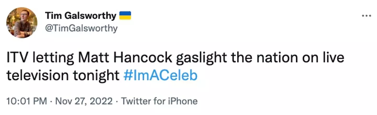The height and width of the screenshot is (115, 377).
Task: Click the word Twitter in the footer
Action: point(136,101)
